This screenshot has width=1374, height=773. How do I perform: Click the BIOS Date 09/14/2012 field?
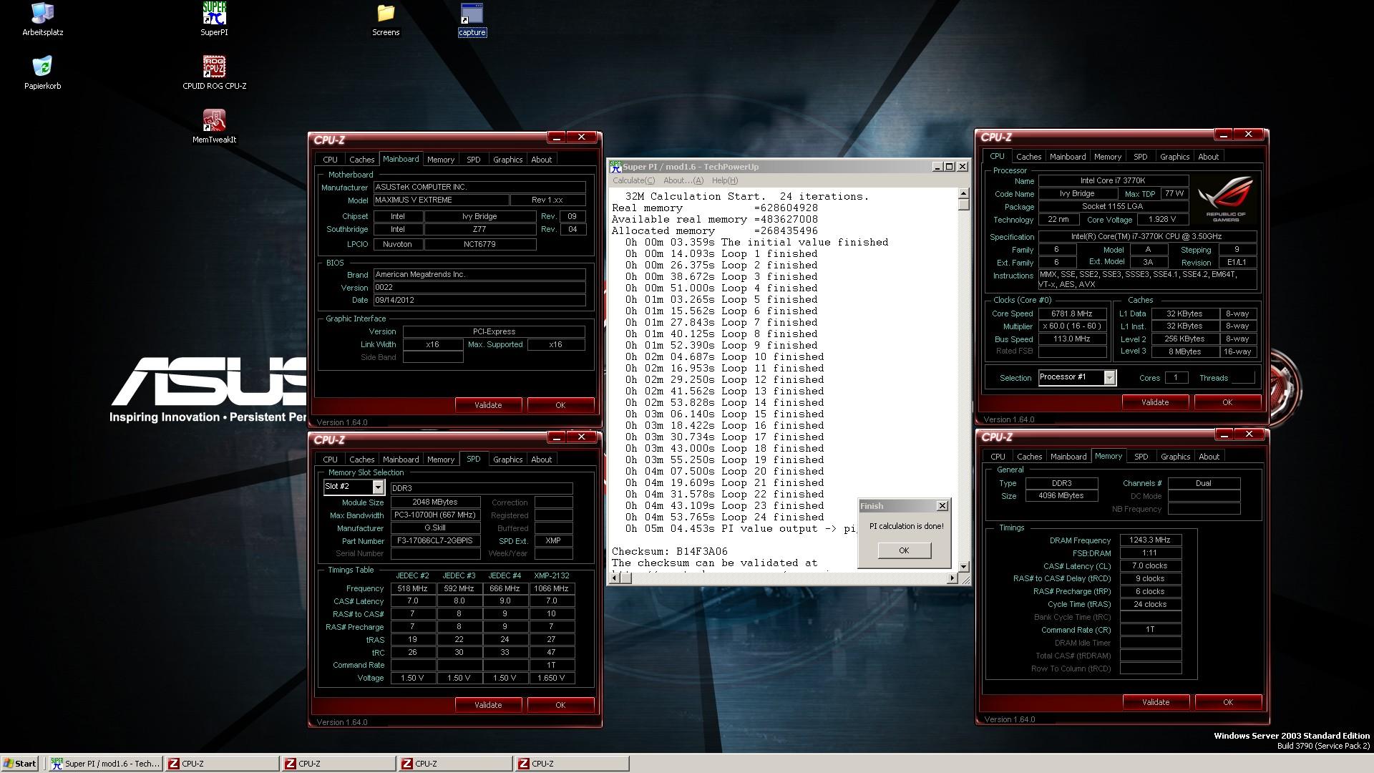(x=479, y=301)
